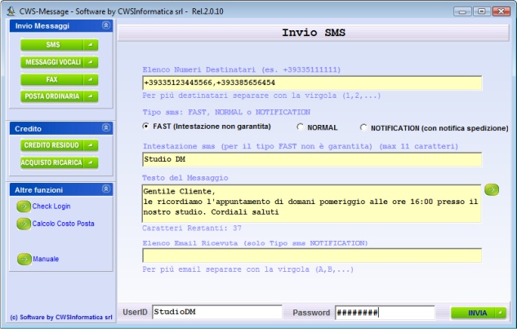Select the NOTIFICATION sms type radio button
Viewport: 517px width, 329px height.
pos(363,127)
